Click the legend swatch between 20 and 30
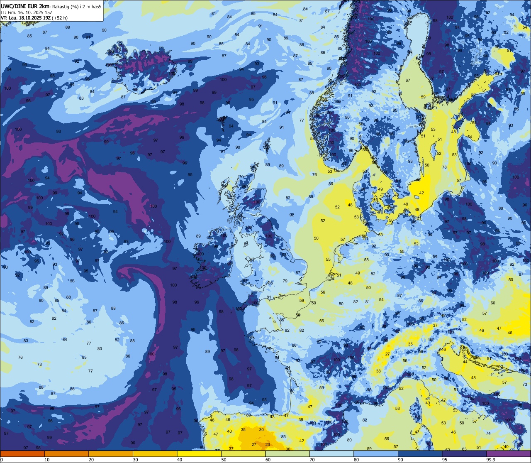Screen dimensions: 531x463 tap(111, 453)
